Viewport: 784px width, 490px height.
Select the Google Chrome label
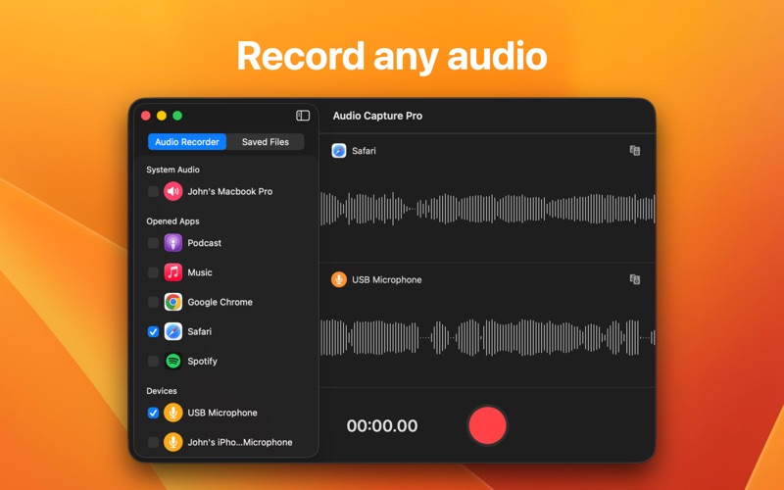point(220,302)
